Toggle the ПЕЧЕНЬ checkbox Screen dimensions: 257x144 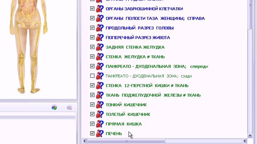click(92, 133)
